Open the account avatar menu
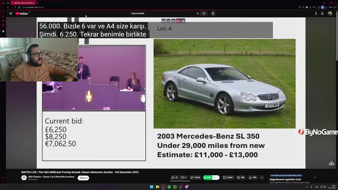Screen dimensions: 338x190 pos(330,13)
